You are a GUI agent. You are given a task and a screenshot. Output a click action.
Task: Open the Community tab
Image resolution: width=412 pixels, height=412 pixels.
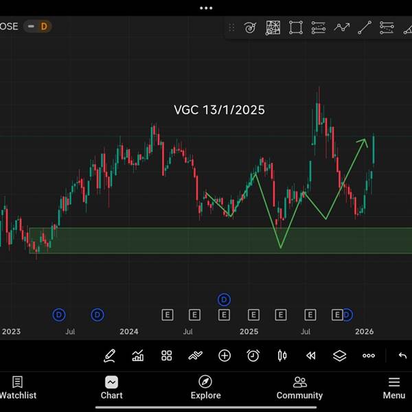[x=299, y=387]
